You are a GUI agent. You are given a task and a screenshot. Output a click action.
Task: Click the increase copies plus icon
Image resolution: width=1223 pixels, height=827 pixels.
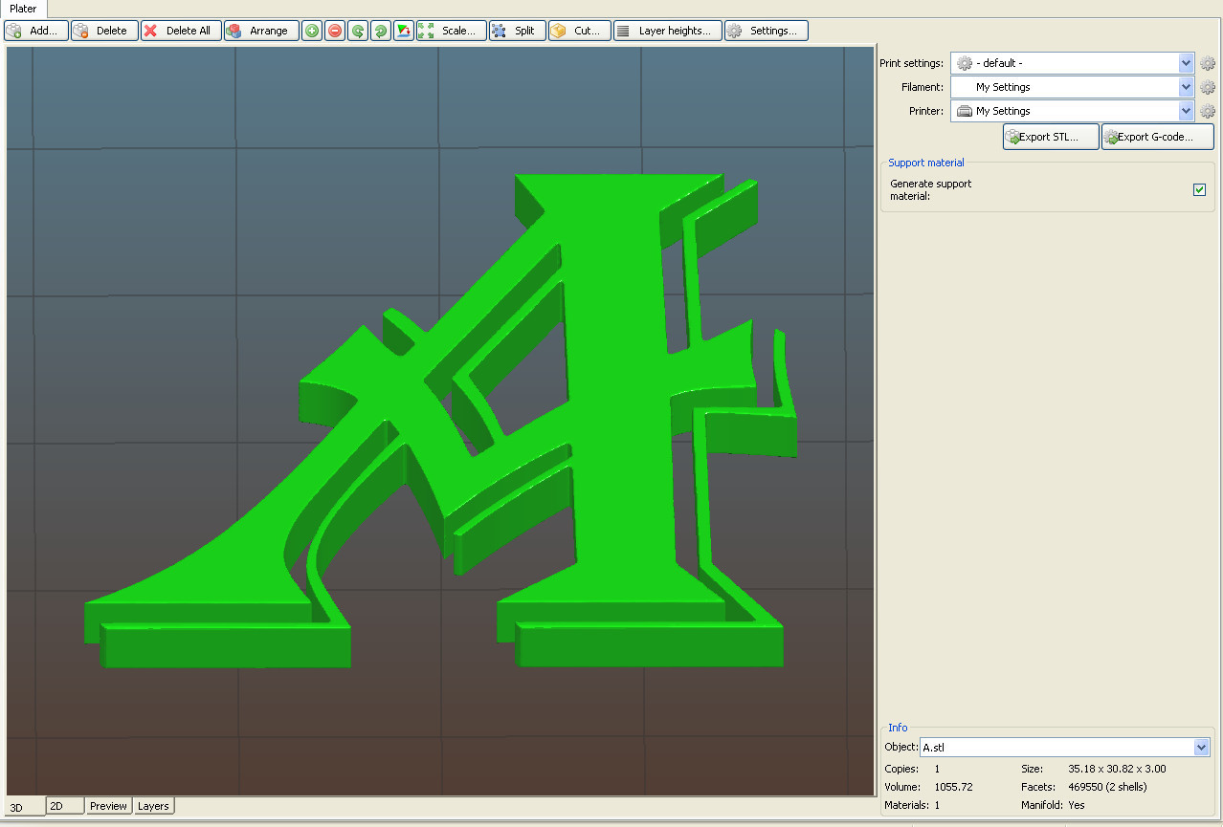point(311,30)
